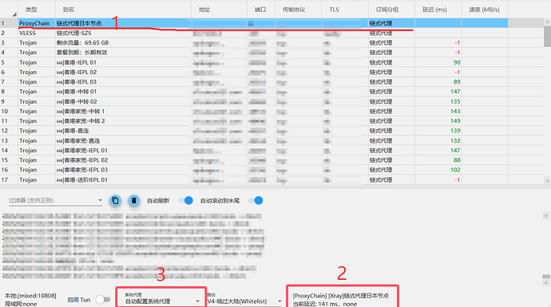Viewport: 551px width, 307px height.
Task: Click the 89 ms delay value
Action: pos(457,82)
